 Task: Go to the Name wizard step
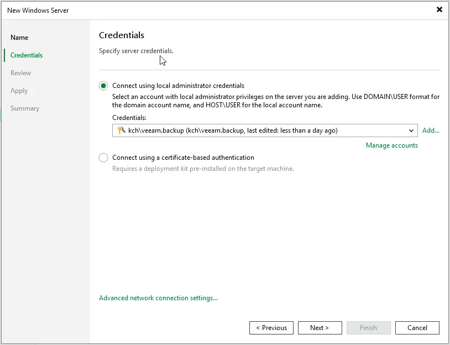[x=19, y=38]
